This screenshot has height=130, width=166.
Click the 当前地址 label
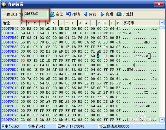click(x=13, y=14)
